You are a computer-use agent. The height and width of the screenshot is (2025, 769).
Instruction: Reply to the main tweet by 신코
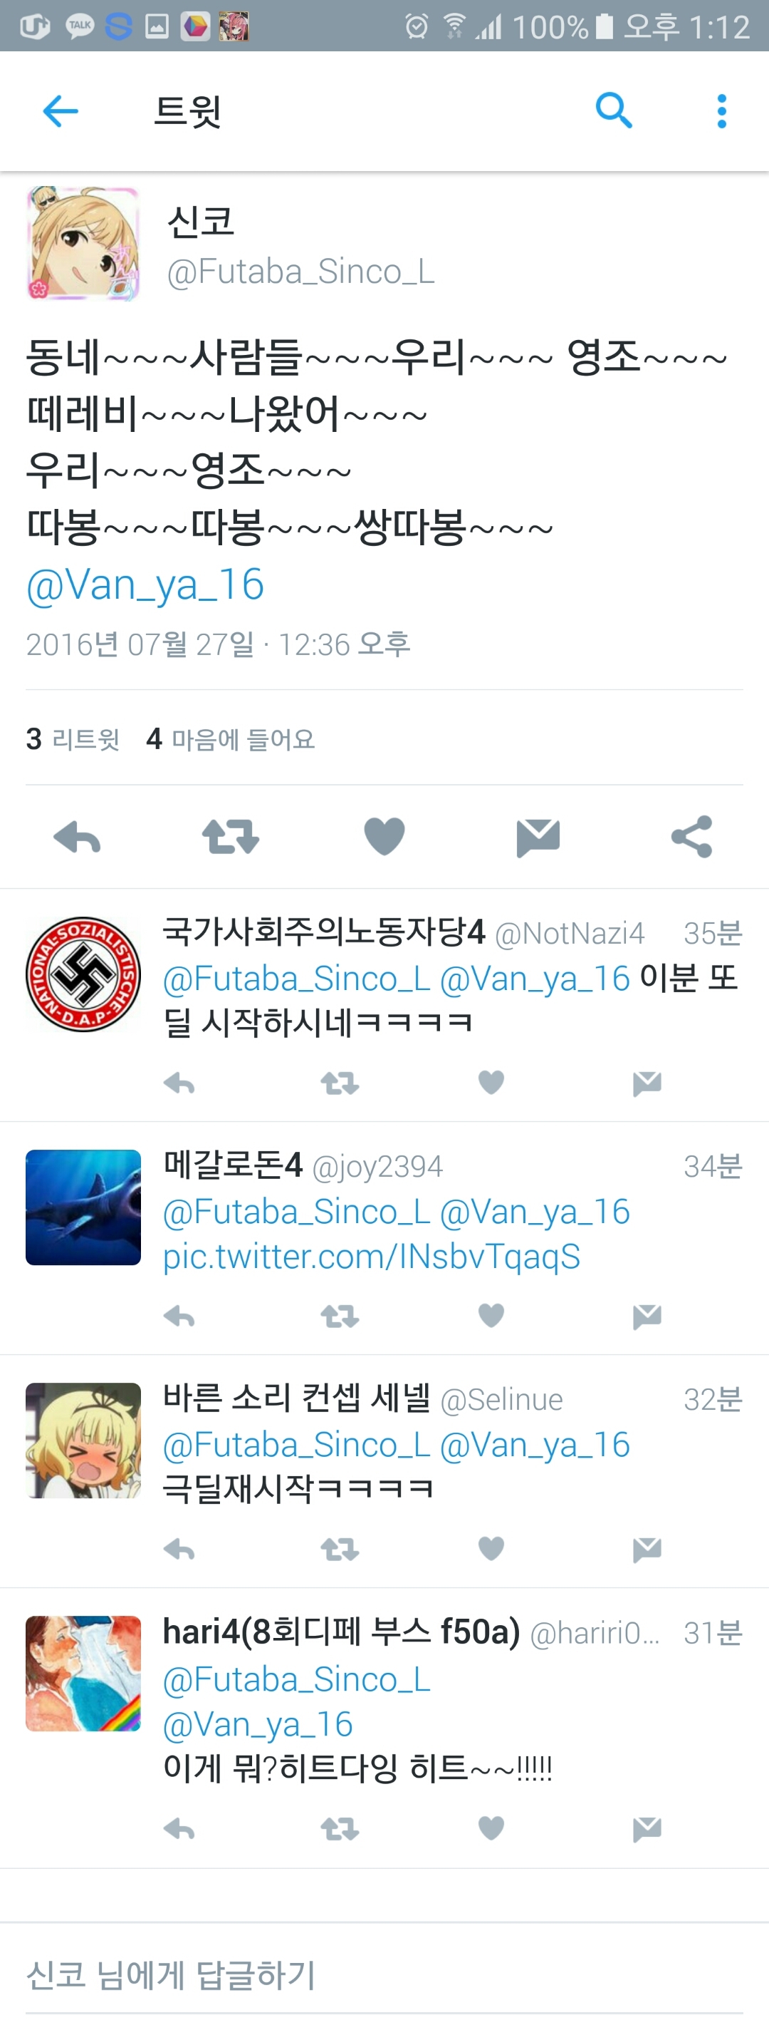point(77,836)
